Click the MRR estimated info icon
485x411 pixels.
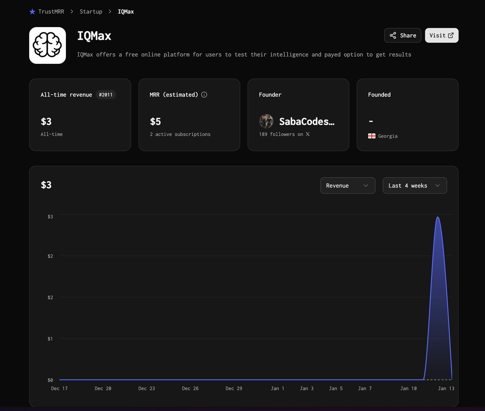(204, 95)
